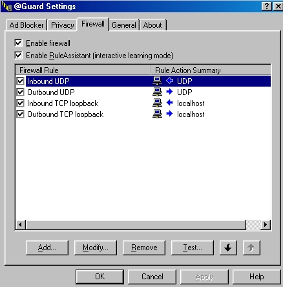Click the move rule up arrow button
This screenshot has width=283, height=287.
coord(251,248)
